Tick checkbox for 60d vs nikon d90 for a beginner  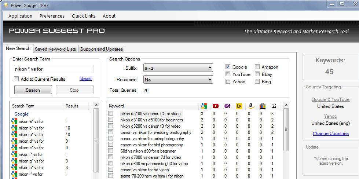[x=111, y=151]
